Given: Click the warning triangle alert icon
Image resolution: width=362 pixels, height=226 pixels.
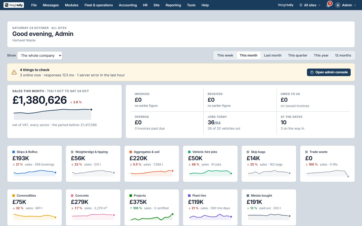Looking at the screenshot, I should (14, 72).
